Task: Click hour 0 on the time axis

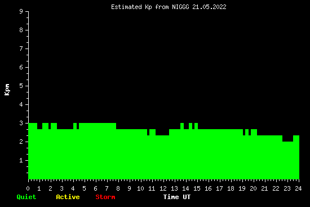Action: click(x=28, y=188)
